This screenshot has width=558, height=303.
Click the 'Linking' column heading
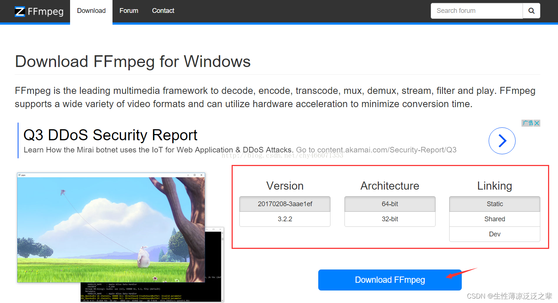(x=495, y=186)
